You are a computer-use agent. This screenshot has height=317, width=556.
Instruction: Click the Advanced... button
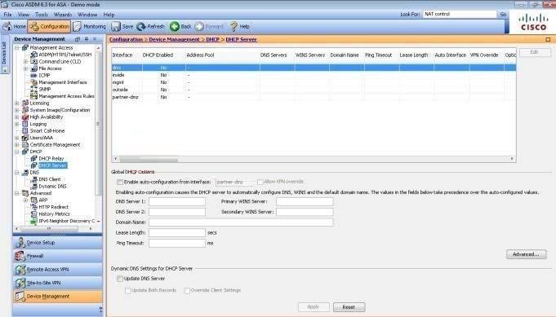click(527, 254)
